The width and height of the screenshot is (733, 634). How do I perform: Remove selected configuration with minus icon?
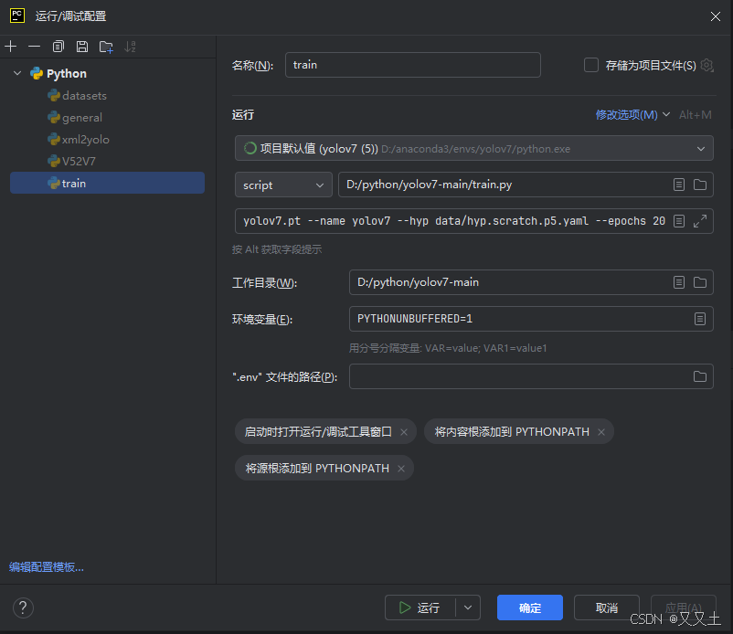34,47
